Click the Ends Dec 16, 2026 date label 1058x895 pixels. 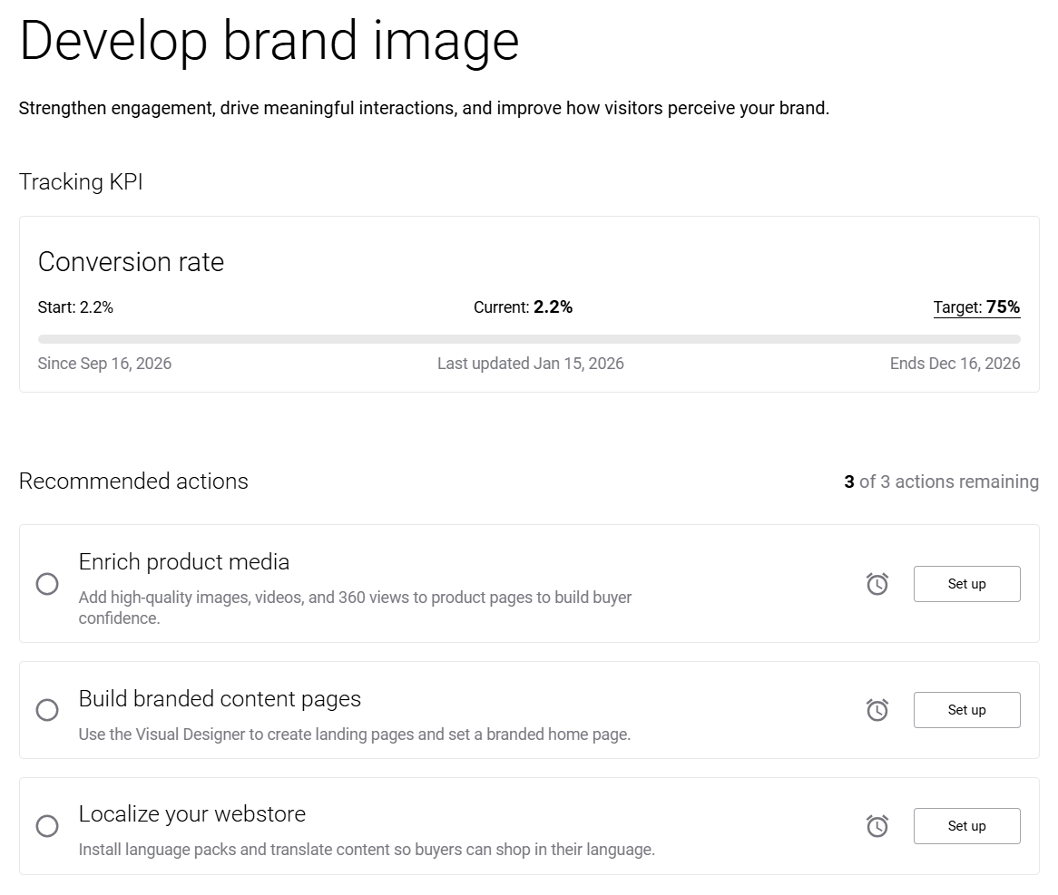pos(955,364)
